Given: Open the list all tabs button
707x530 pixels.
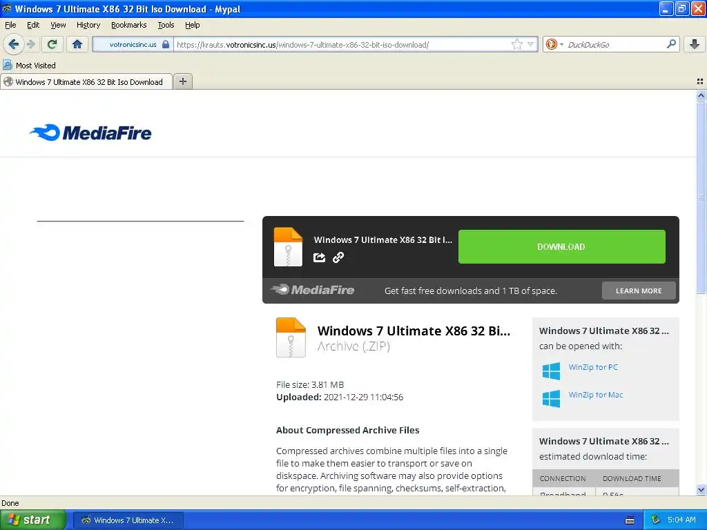Looking at the screenshot, I should tap(700, 81).
